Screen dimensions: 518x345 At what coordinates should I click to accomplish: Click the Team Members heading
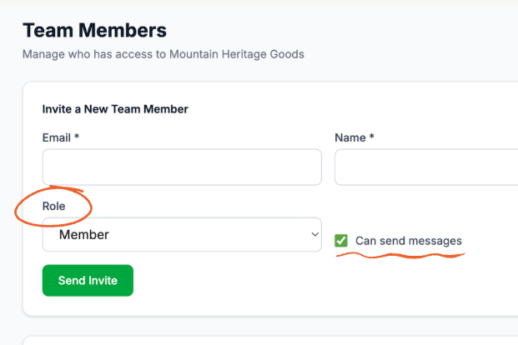[94, 30]
